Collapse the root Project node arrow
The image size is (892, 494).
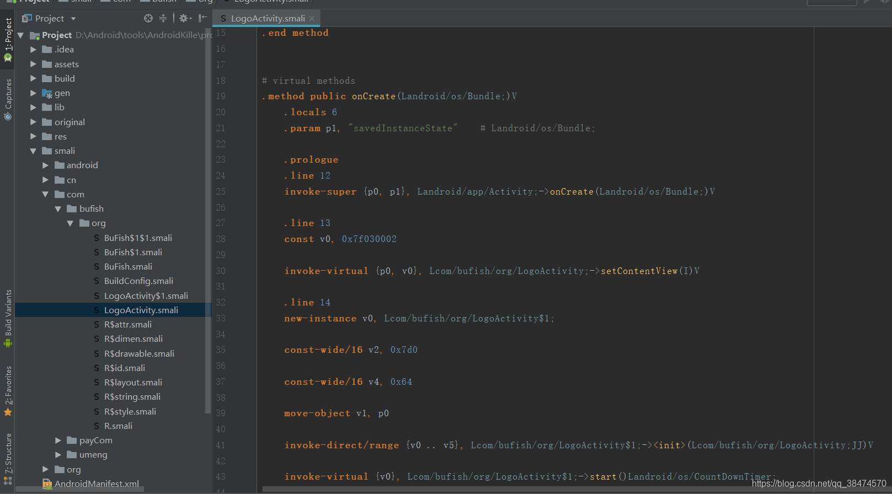[x=21, y=35]
